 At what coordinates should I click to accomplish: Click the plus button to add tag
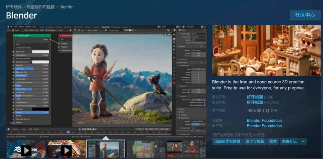303,141
